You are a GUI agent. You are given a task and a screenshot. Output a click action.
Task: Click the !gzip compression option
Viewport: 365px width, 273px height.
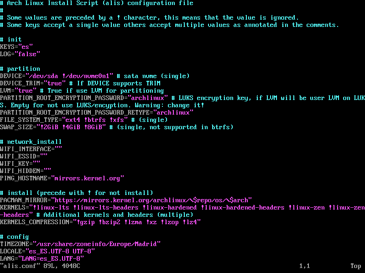point(86,222)
